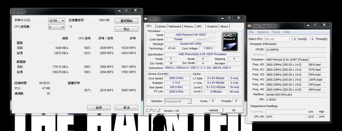Open the Tools menu in Core Temp

(x=276, y=32)
